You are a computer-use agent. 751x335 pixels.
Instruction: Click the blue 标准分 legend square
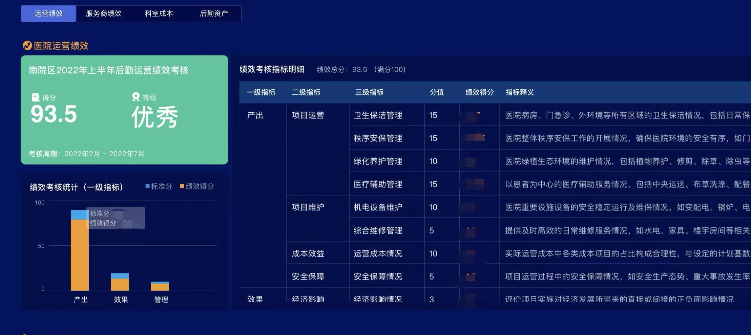click(148, 186)
